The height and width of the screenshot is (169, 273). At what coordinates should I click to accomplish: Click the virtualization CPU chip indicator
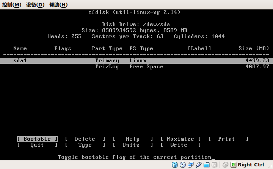pos(215,165)
